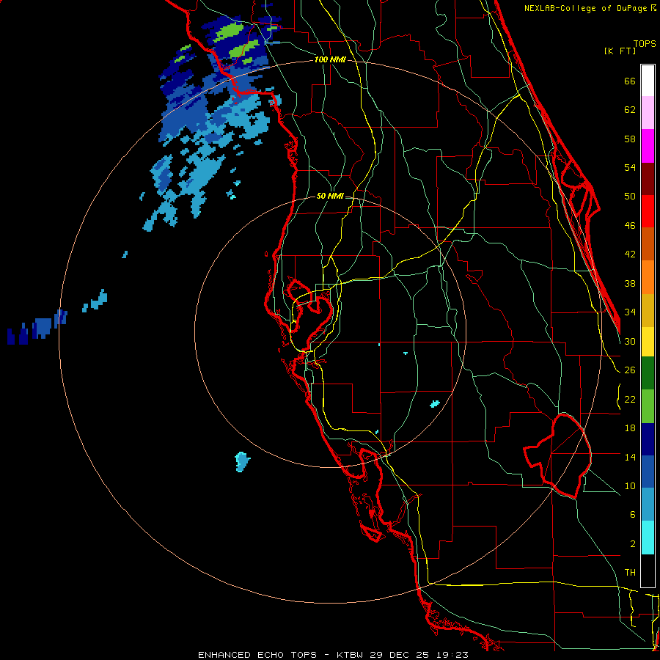Viewport: 660px width, 660px height.
Task: Click the legend label TH
Action: coord(630,573)
